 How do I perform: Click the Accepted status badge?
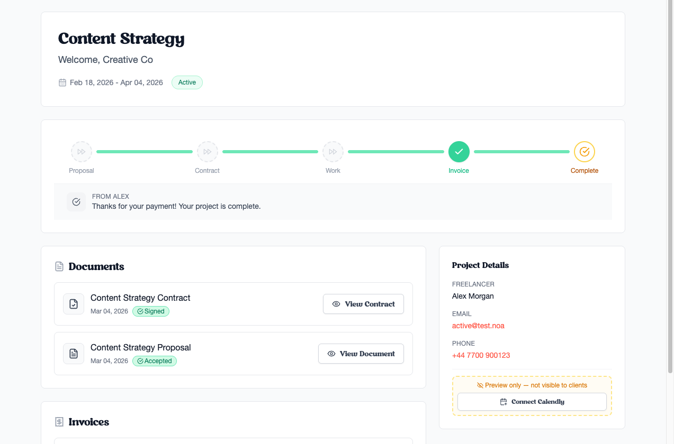[x=155, y=361]
